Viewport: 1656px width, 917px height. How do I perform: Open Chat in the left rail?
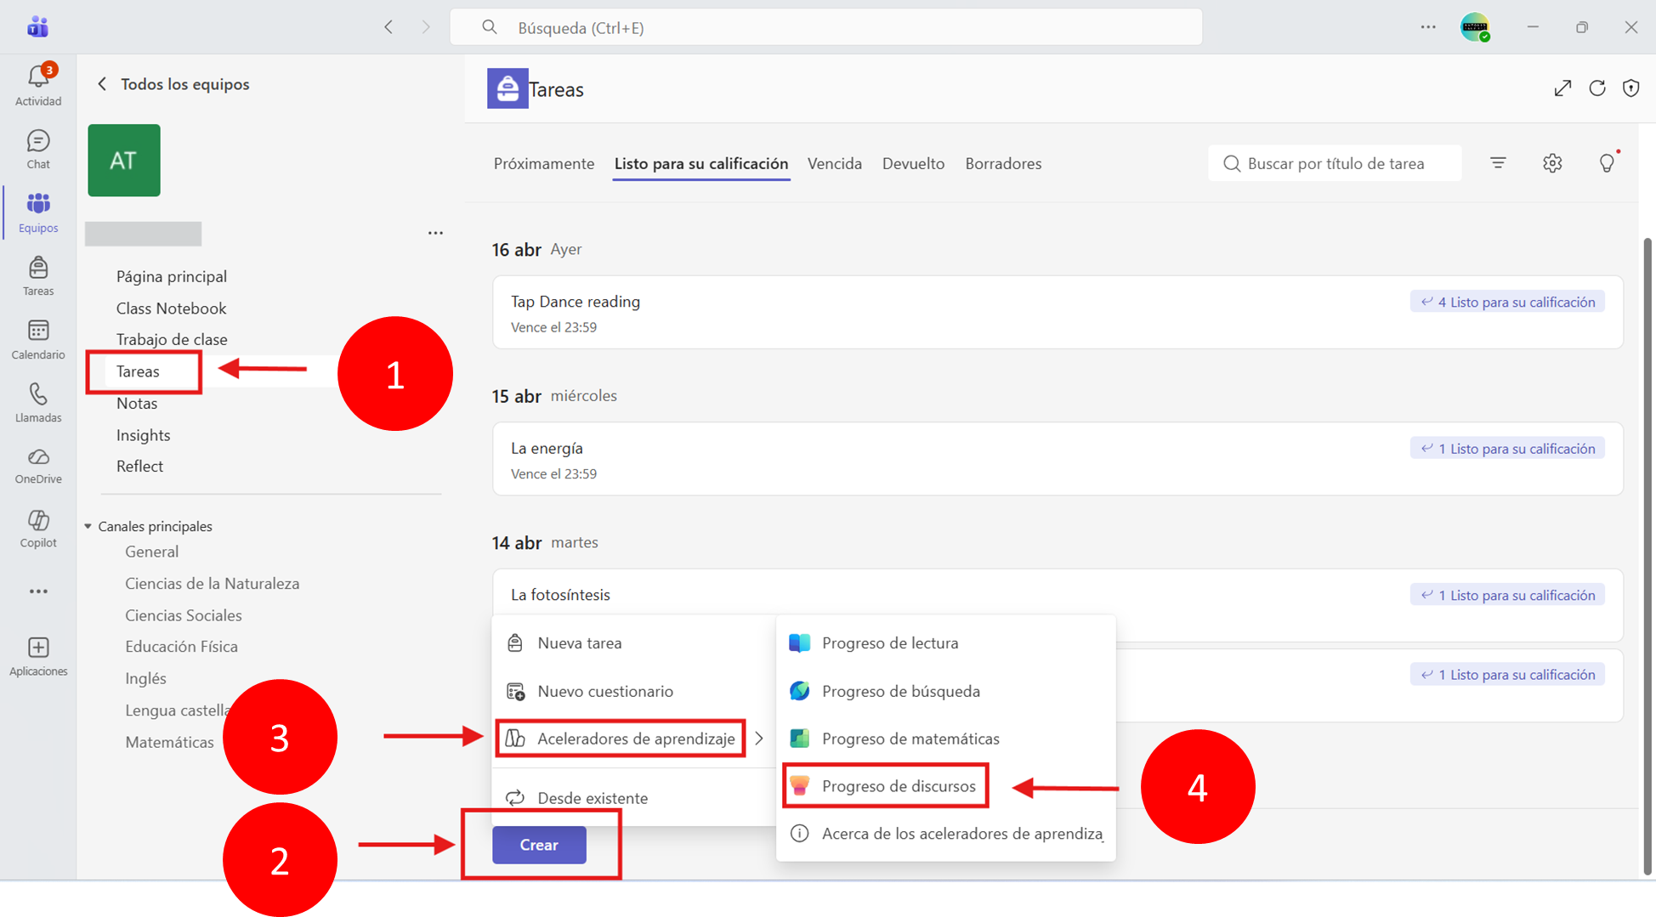[x=38, y=150]
